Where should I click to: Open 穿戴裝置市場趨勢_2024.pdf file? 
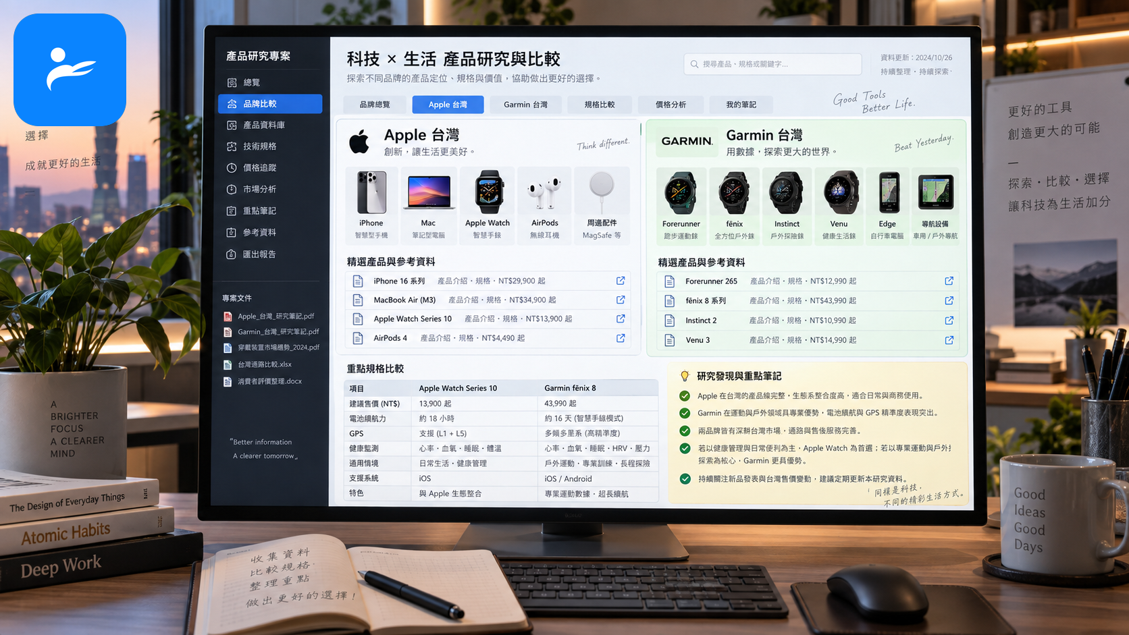[x=271, y=348]
